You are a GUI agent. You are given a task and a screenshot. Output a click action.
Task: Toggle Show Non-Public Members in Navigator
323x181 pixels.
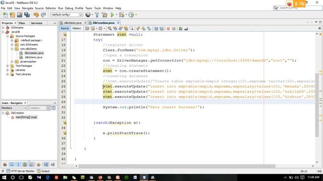pos(25,164)
